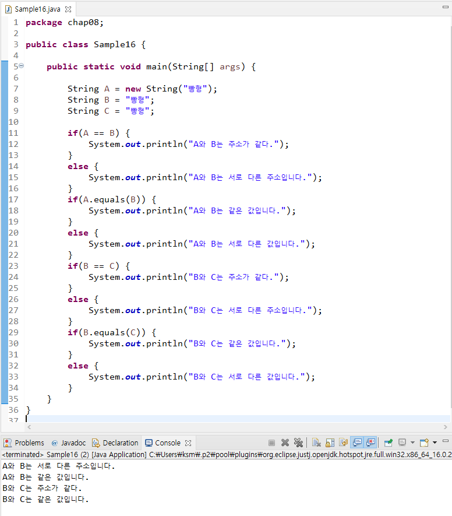Click line number 36 in gutter

(14, 410)
